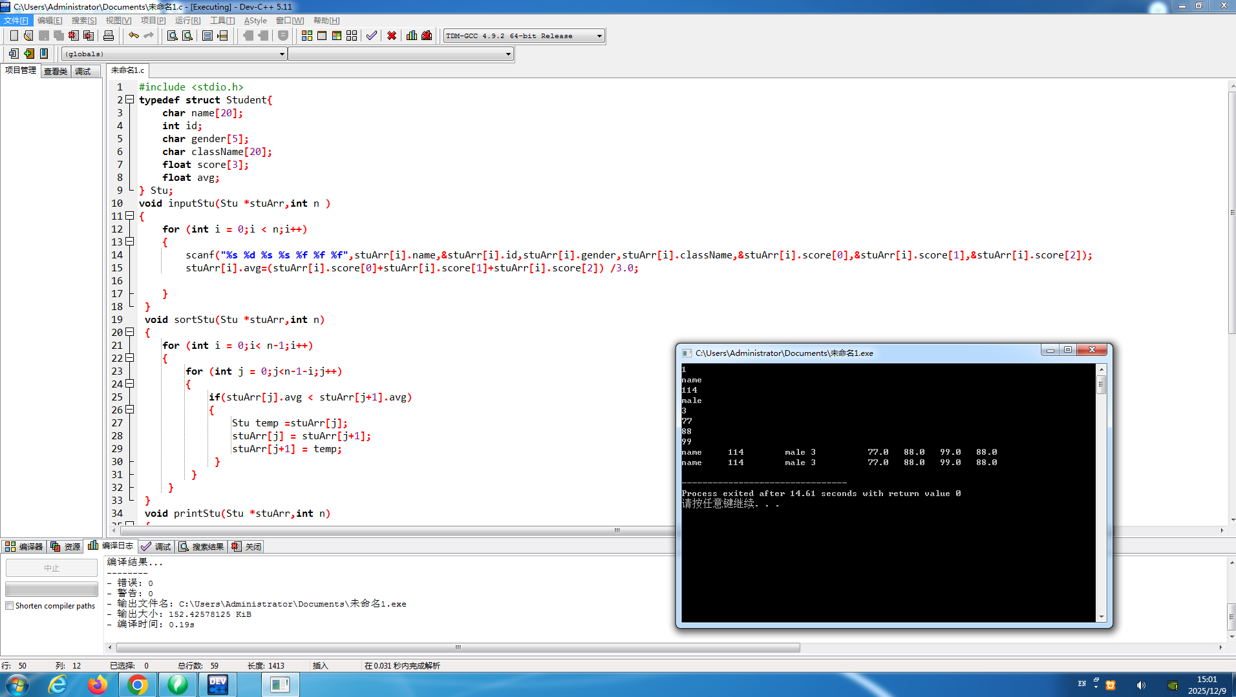Click the volume icon in the system tray

(x=1141, y=685)
